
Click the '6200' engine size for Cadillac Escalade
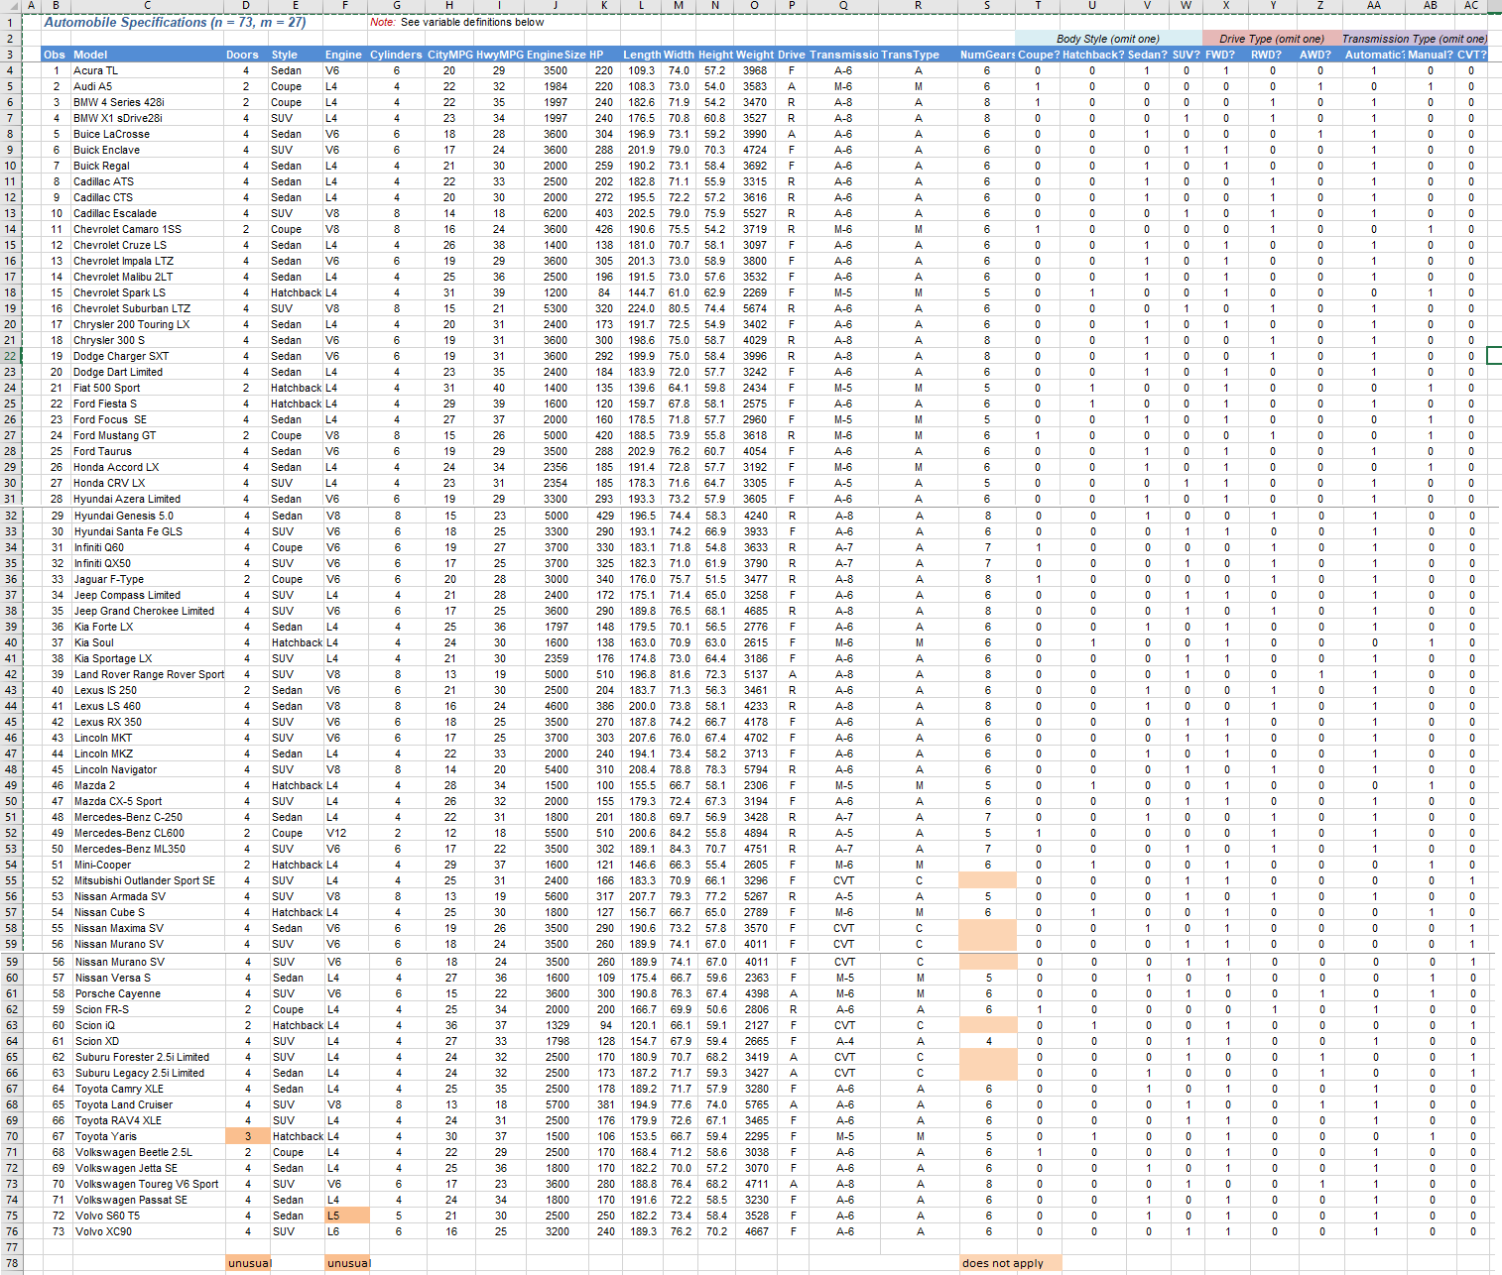coord(556,213)
